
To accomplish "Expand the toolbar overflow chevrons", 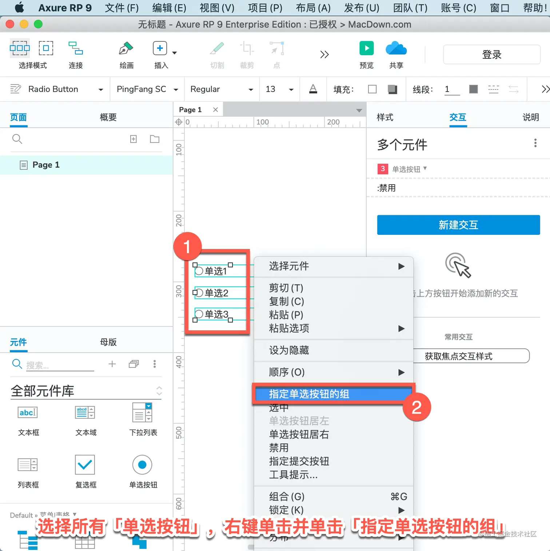I will click(x=324, y=55).
